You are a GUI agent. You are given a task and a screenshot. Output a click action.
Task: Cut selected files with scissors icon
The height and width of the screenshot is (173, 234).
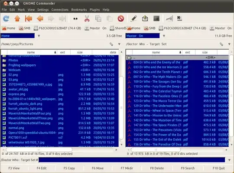pyautogui.click(x=87, y=19)
